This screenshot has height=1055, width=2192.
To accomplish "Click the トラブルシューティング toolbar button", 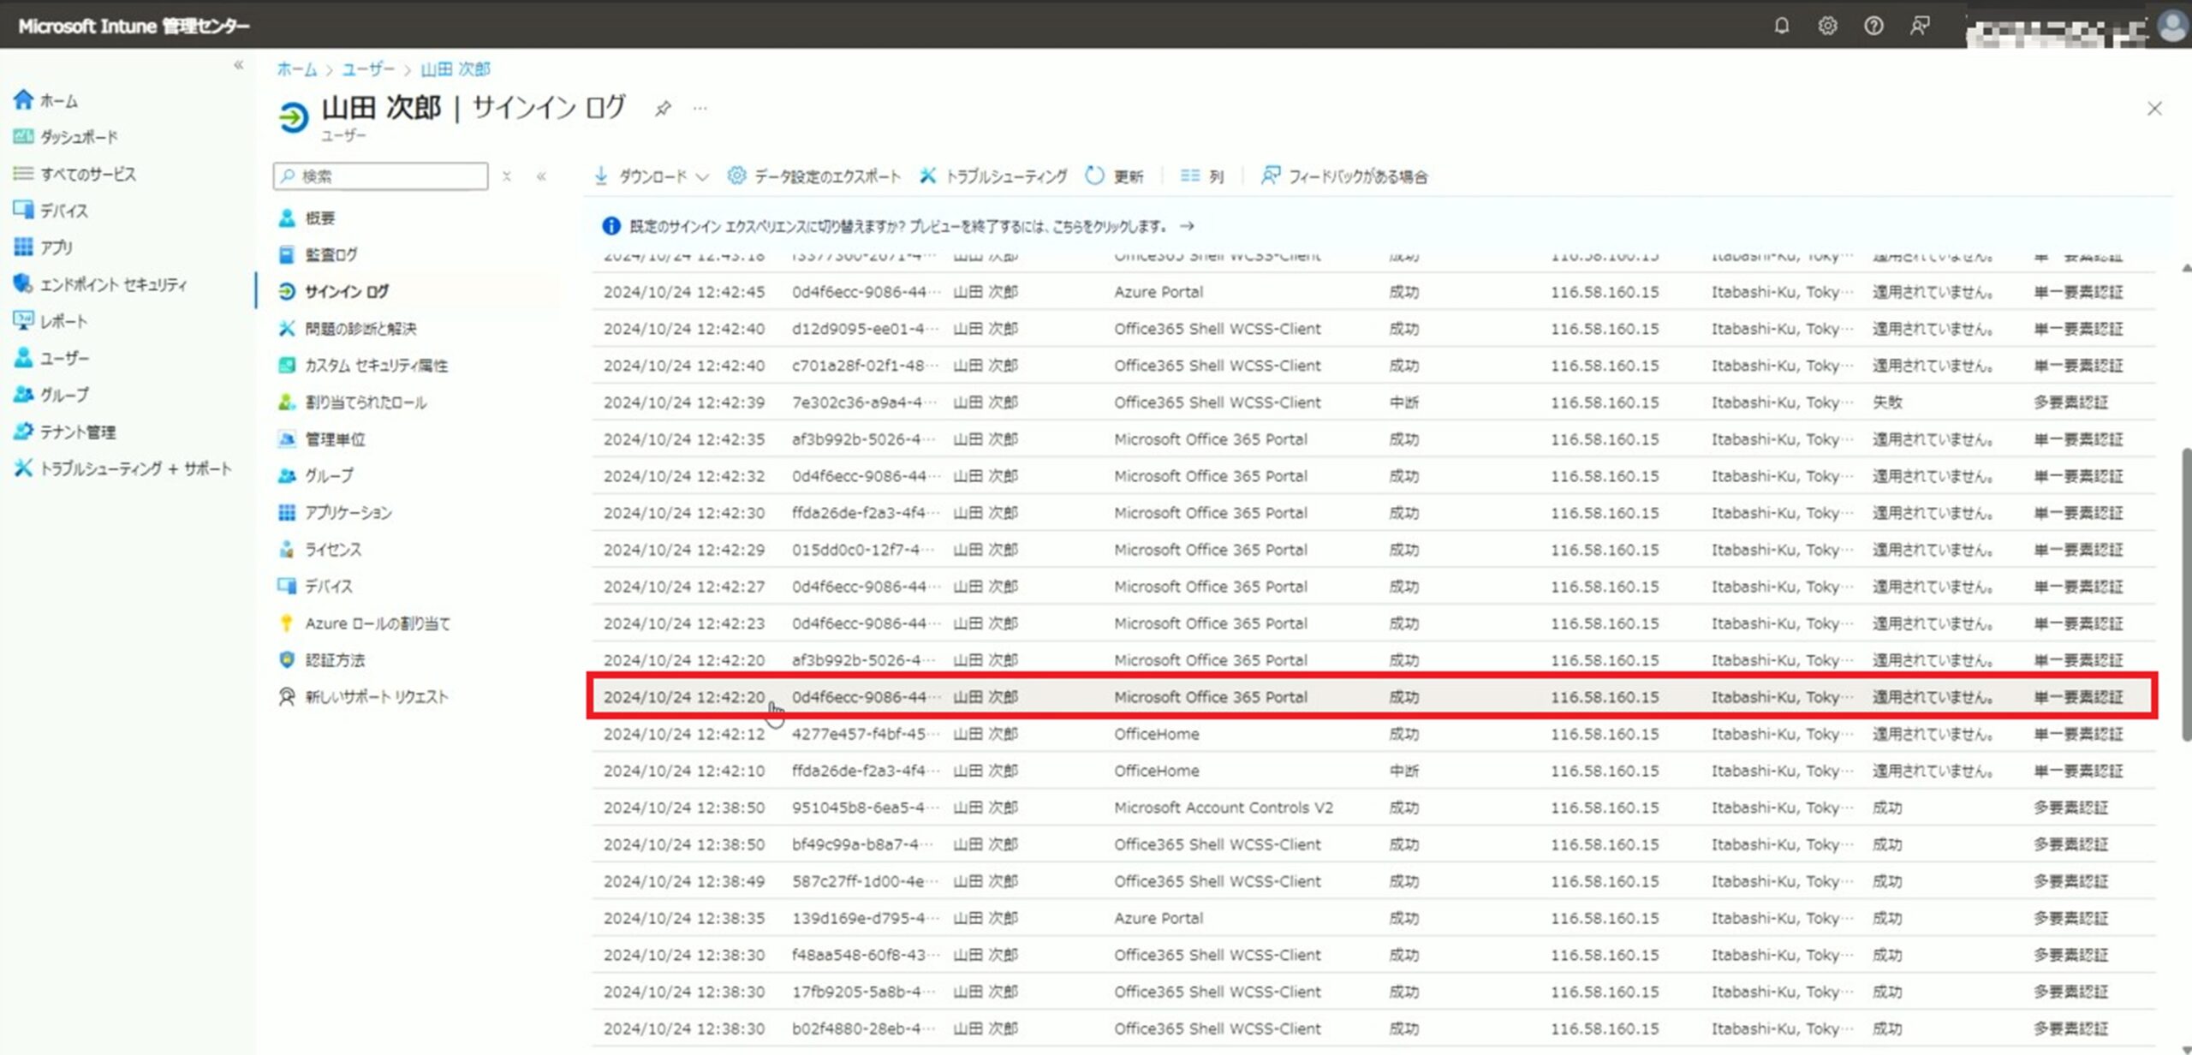I will tap(993, 176).
